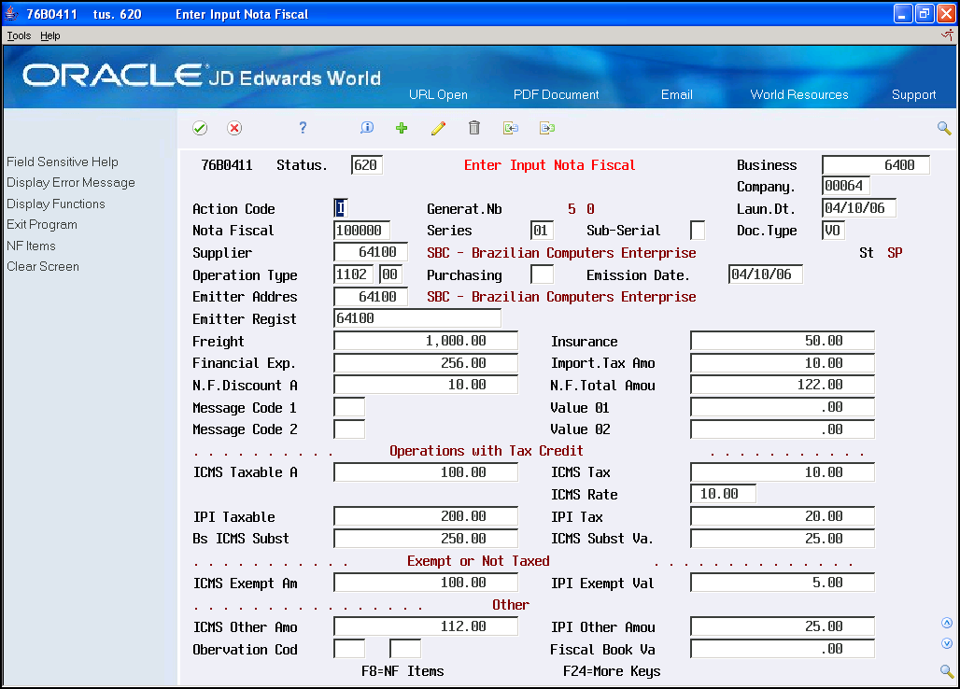Viewport: 960px width, 689px height.
Task: Click the Emitter Regist field
Action: point(417,318)
